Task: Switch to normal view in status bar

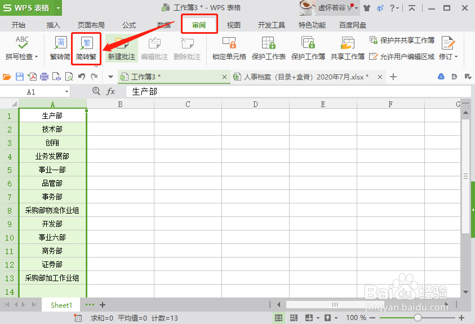Action: 278,318
